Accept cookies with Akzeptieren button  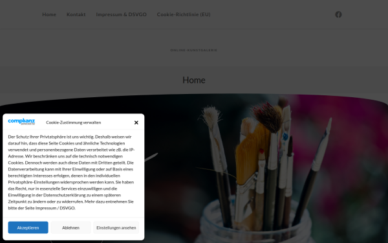[x=28, y=227]
